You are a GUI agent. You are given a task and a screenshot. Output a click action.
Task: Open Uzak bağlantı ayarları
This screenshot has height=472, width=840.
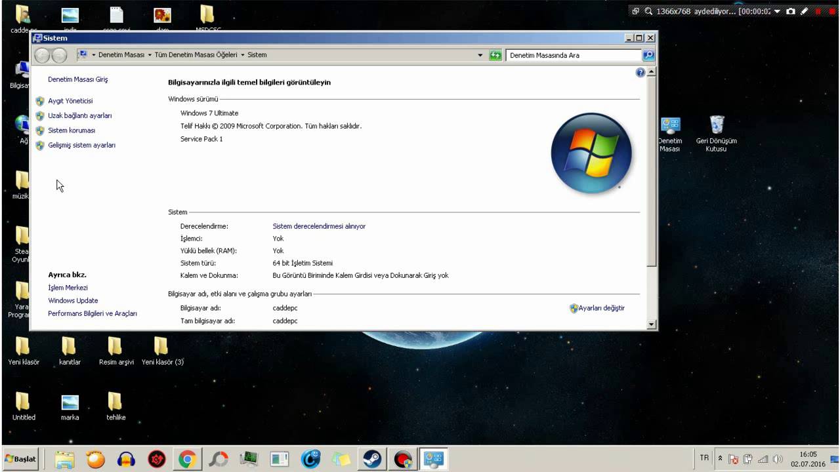(79, 115)
